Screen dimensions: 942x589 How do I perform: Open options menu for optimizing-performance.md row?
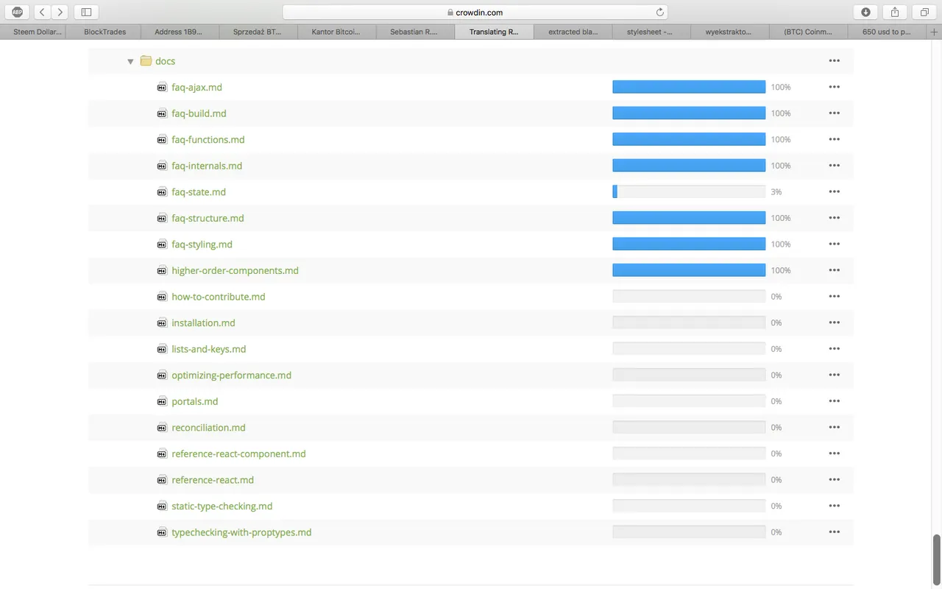pos(834,375)
